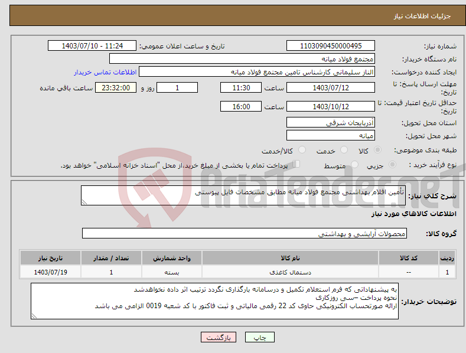Click the تاریخ نیاز column header

tap(51, 258)
